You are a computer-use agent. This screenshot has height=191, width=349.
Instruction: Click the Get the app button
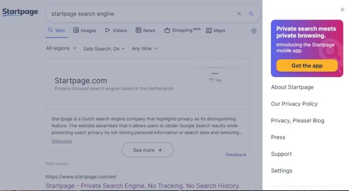tap(307, 66)
